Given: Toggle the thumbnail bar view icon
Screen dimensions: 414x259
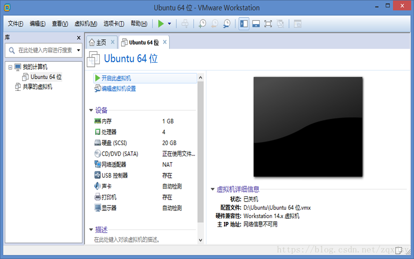Looking at the screenshot, I should coord(256,24).
